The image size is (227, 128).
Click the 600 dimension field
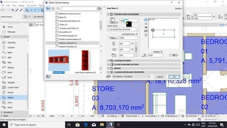click(124, 43)
